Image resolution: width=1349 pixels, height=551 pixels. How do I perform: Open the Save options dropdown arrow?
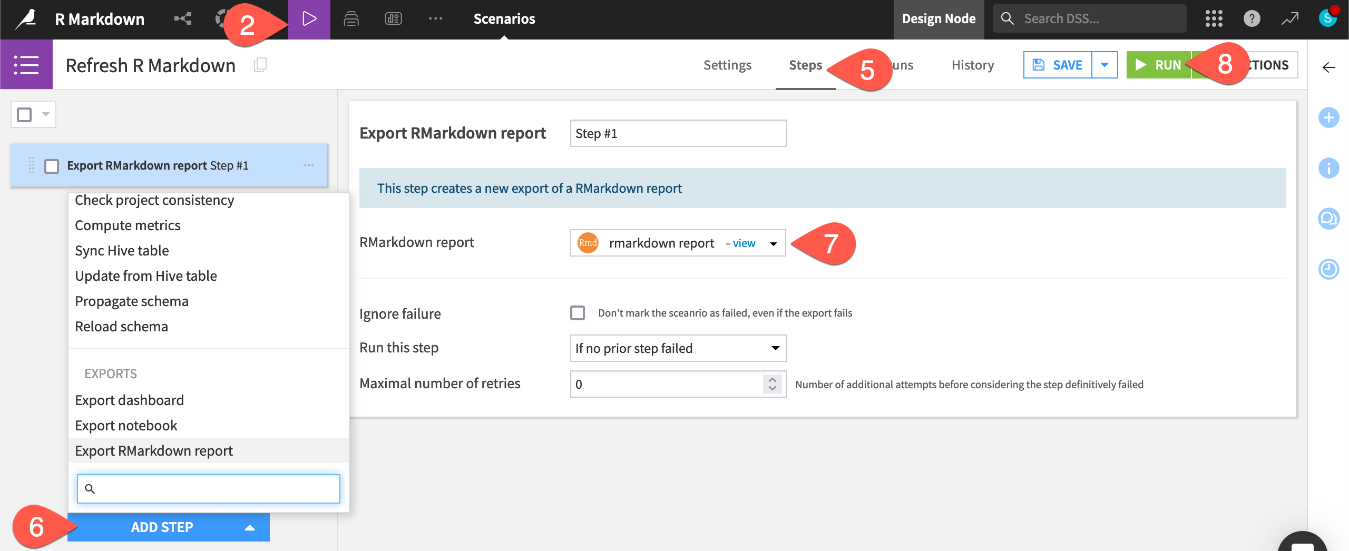(x=1104, y=65)
